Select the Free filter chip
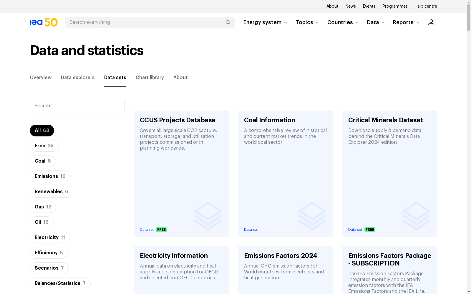The height and width of the screenshot is (294, 471). [44, 146]
